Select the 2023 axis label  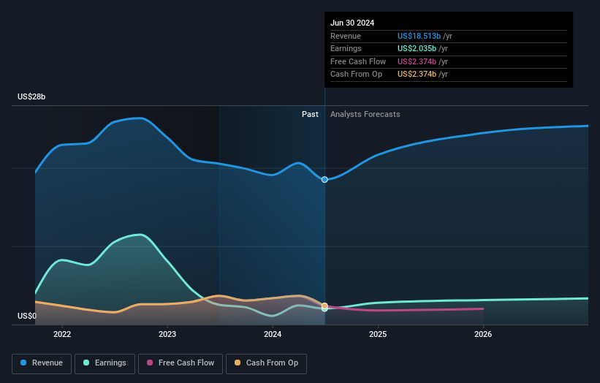167,335
